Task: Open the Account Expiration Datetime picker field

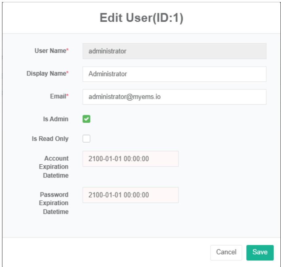Action: 130,159
